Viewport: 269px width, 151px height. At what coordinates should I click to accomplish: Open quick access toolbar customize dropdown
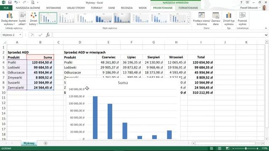[38, 3]
